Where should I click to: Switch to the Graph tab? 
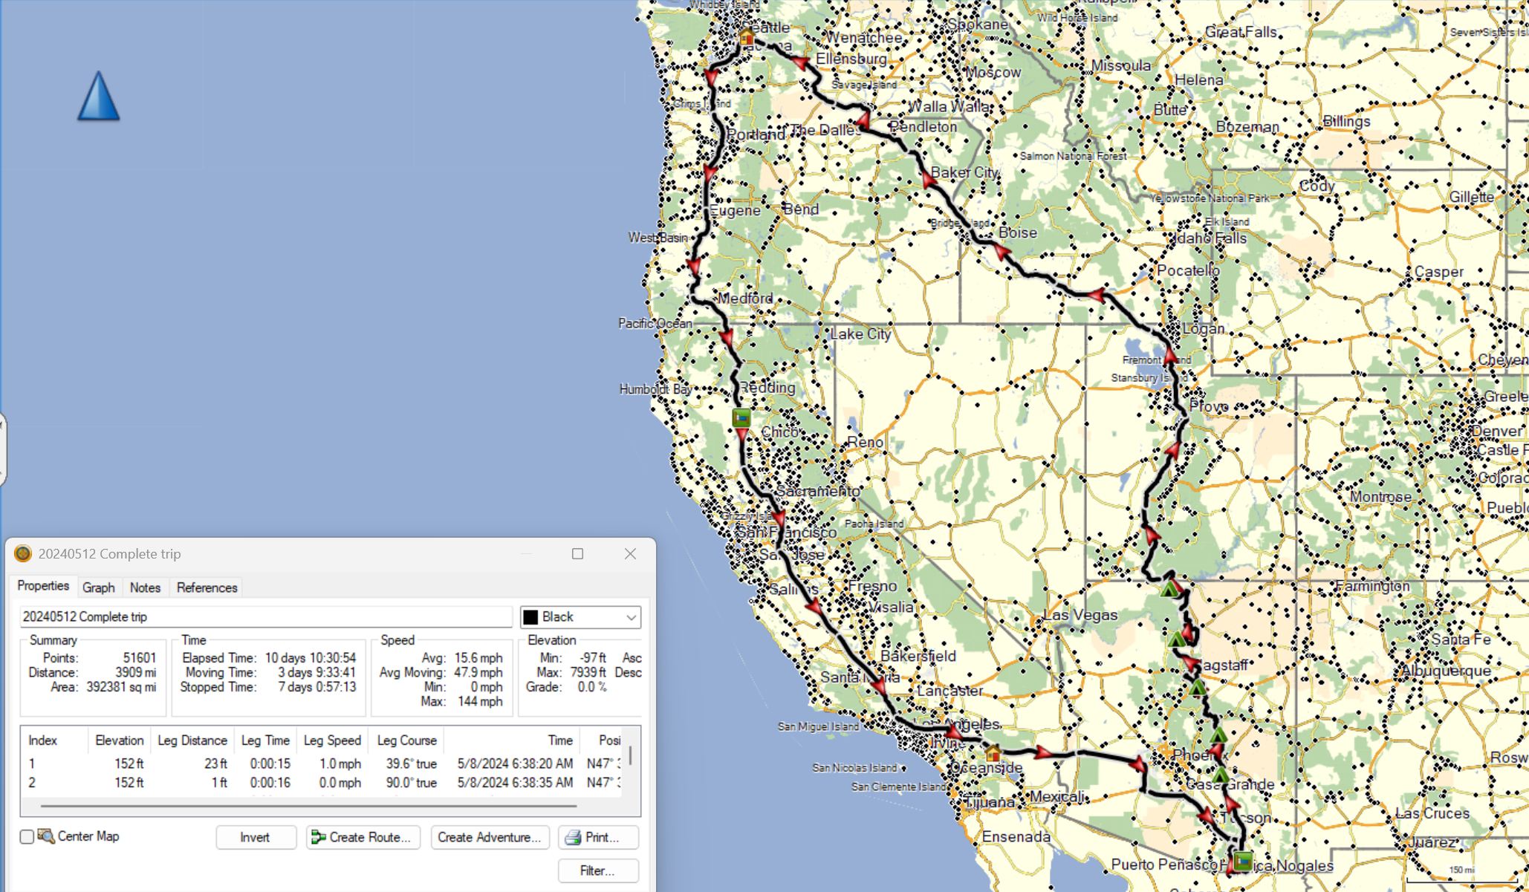click(98, 587)
